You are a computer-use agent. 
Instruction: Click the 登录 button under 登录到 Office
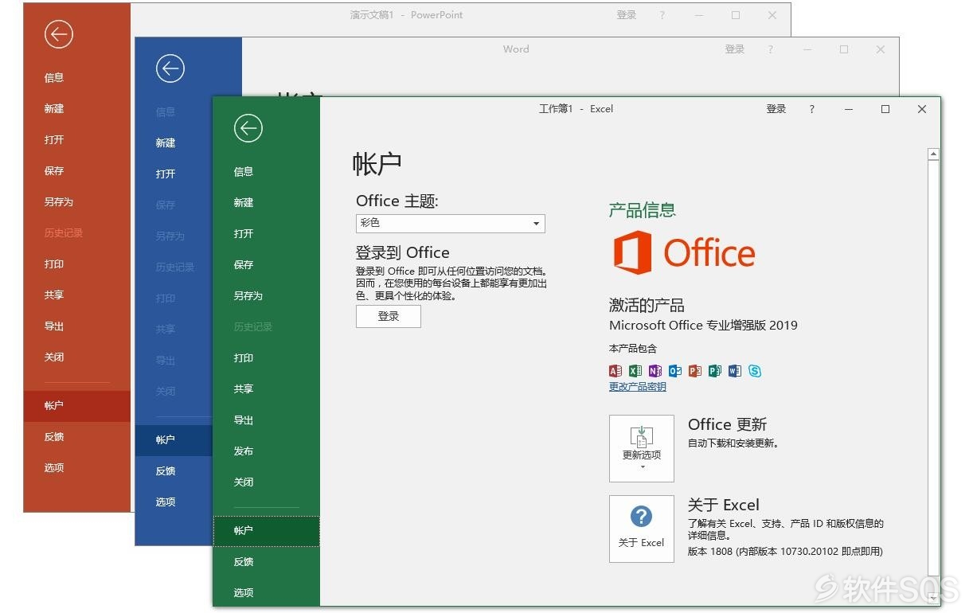[x=389, y=316]
